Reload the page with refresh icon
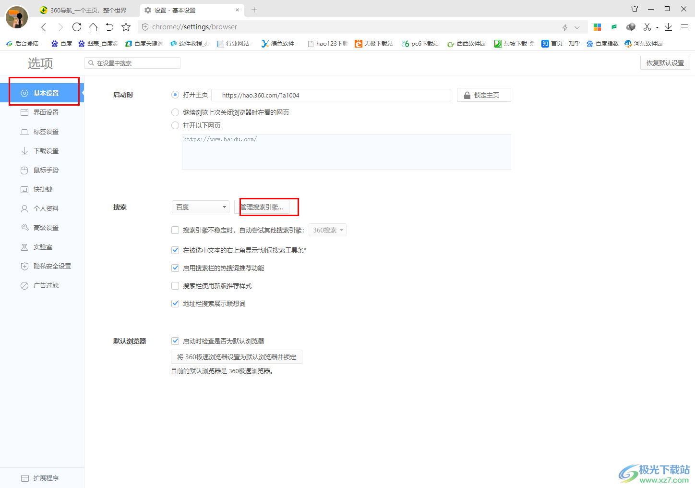The width and height of the screenshot is (695, 488). click(77, 27)
